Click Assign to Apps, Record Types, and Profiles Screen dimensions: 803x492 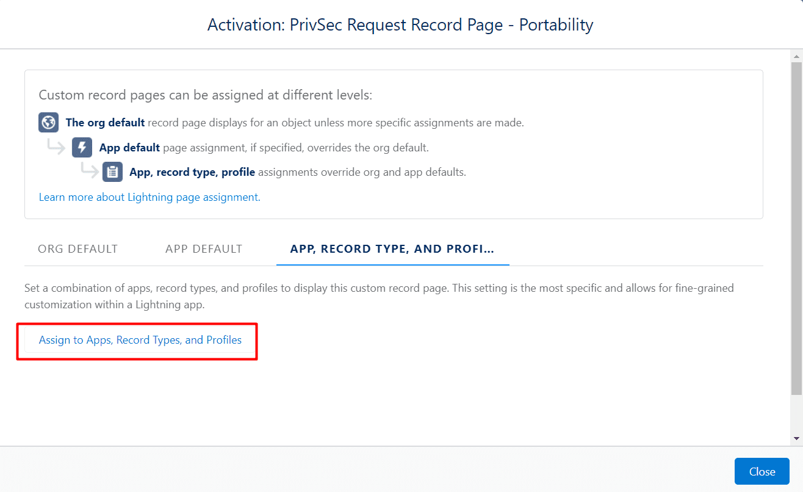point(140,340)
